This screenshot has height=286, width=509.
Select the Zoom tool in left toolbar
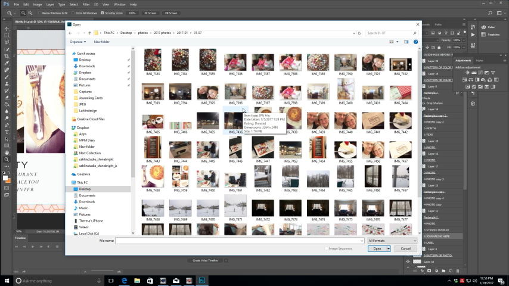7,160
